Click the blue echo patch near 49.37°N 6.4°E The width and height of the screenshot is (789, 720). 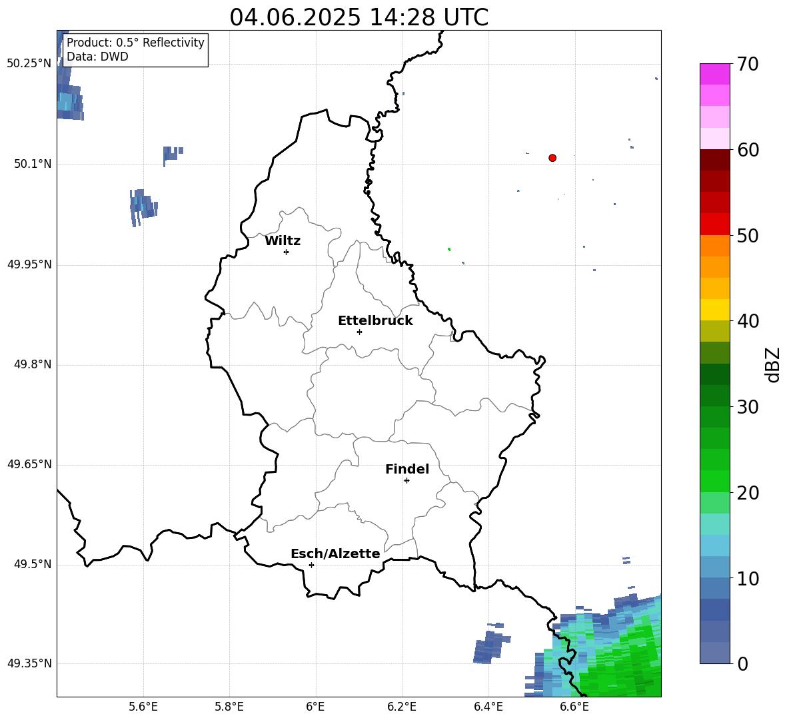click(x=492, y=643)
